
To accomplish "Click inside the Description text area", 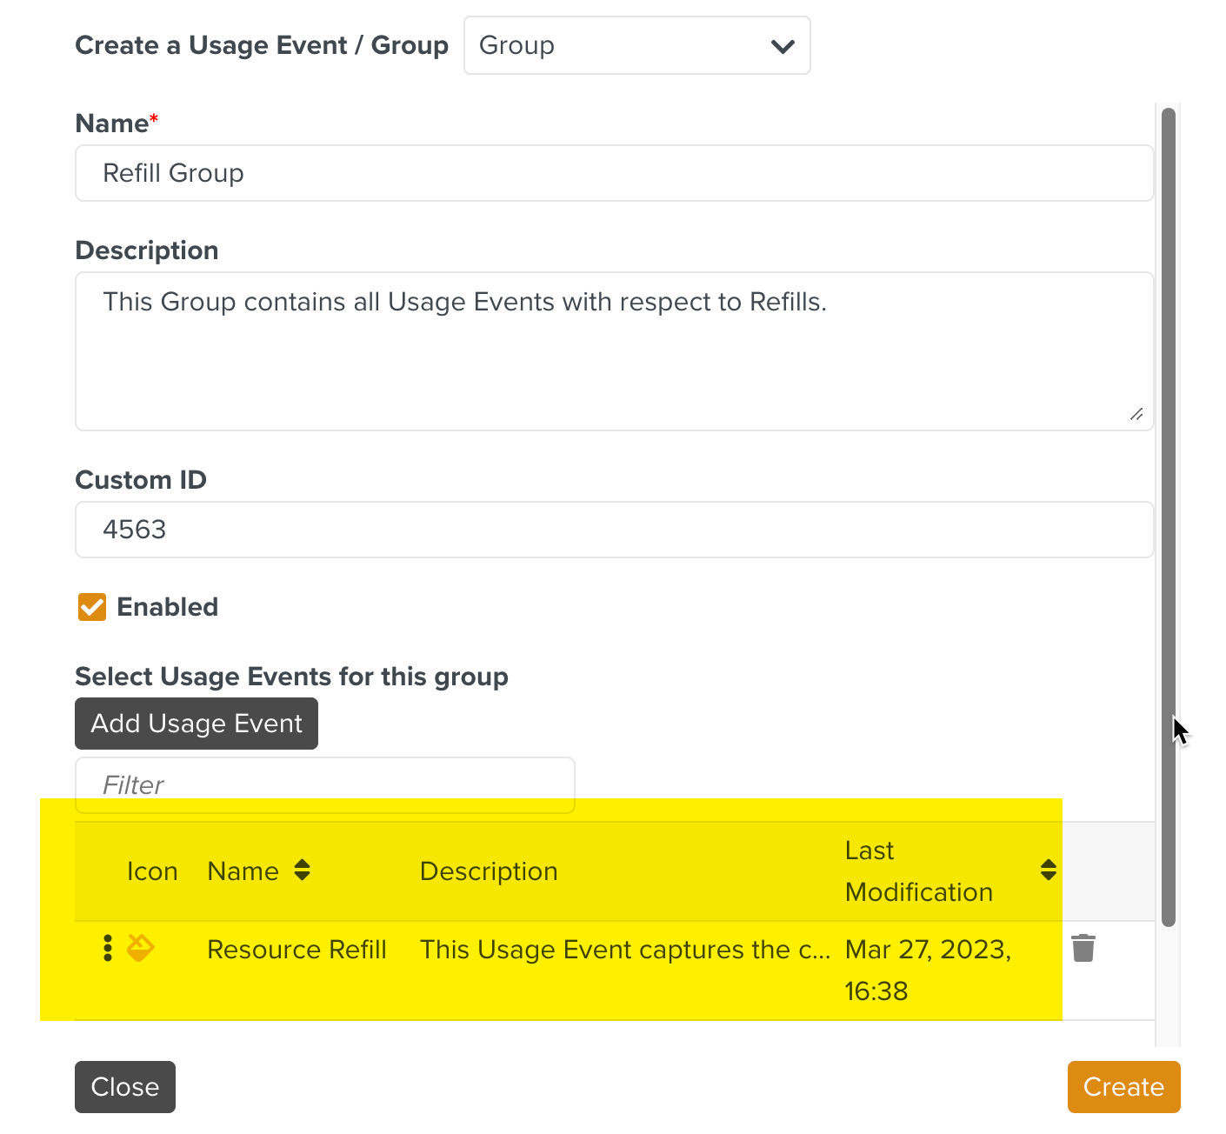I will pos(614,350).
